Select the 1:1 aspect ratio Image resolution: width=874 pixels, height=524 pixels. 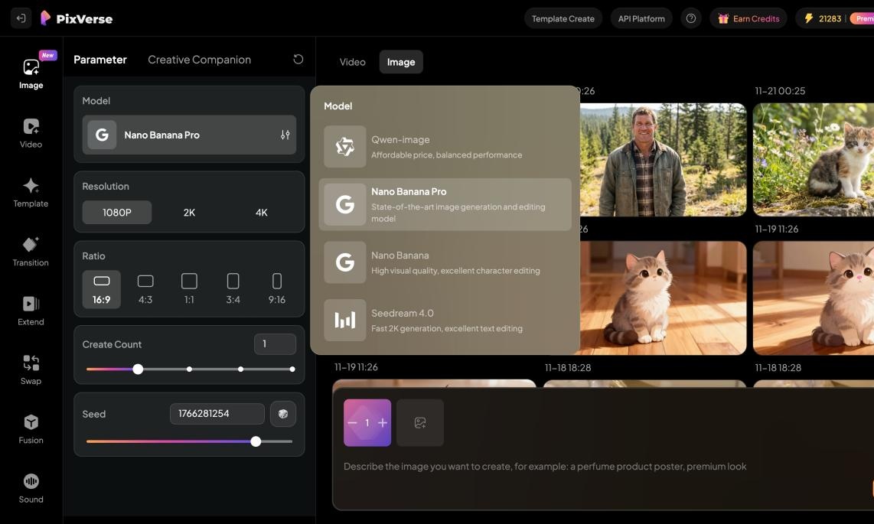click(x=189, y=289)
